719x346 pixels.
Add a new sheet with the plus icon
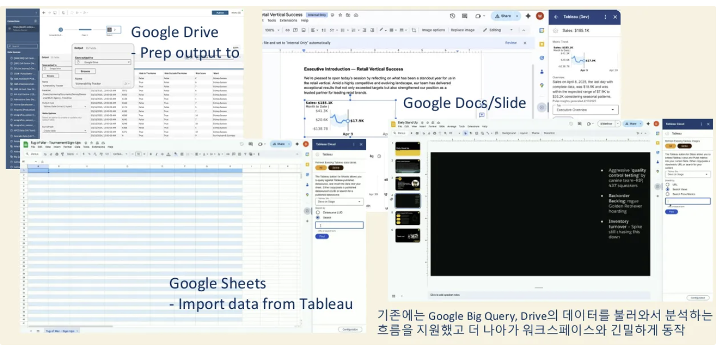click(30, 331)
